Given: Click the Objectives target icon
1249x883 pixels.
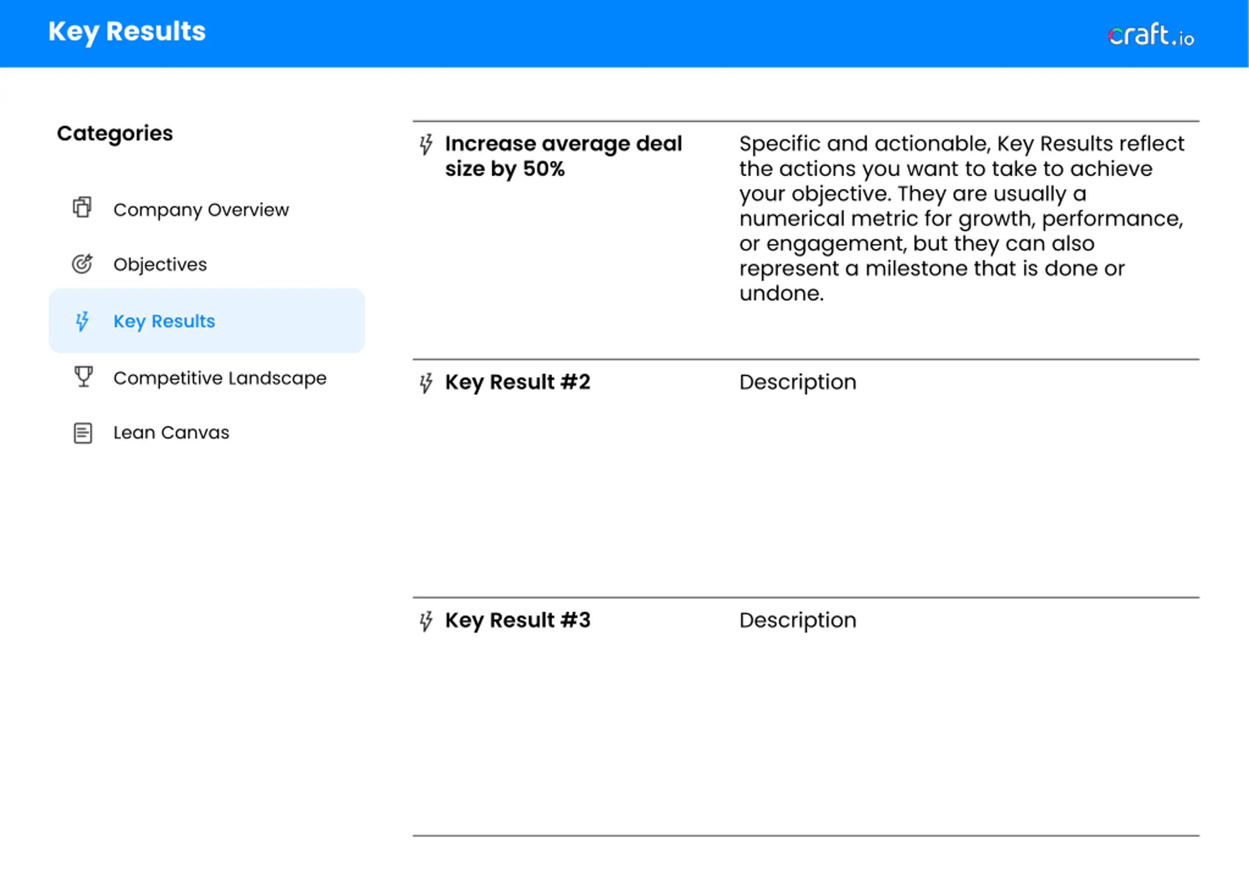Looking at the screenshot, I should tap(82, 264).
